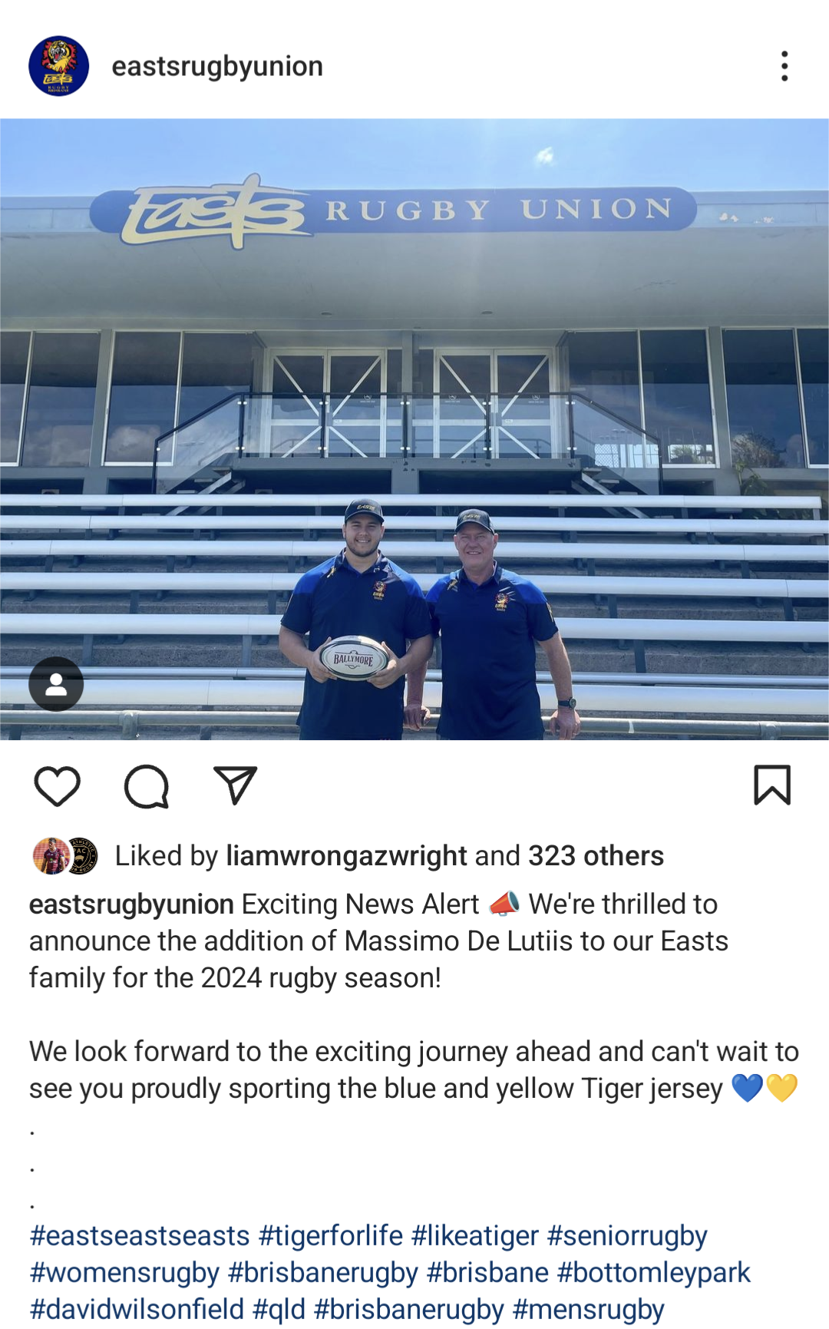Show tagged people on the photo
The width and height of the screenshot is (829, 1329).
pyautogui.click(x=56, y=684)
